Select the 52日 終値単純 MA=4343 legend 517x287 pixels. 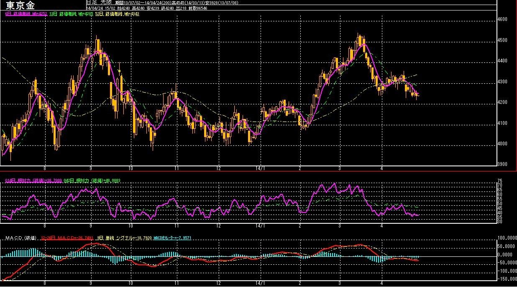point(116,14)
